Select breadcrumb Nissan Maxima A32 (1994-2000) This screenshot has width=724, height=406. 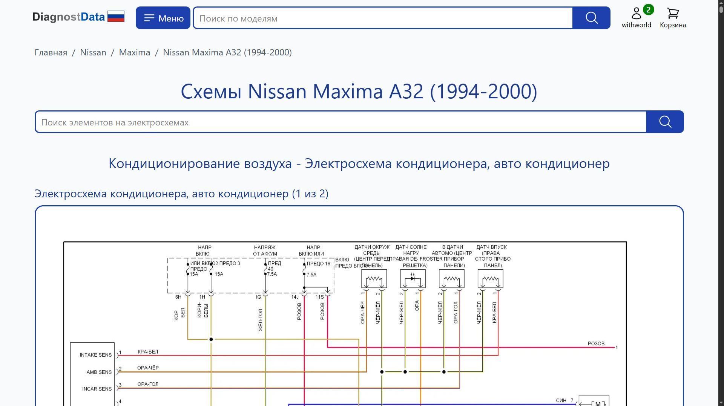[x=227, y=52]
